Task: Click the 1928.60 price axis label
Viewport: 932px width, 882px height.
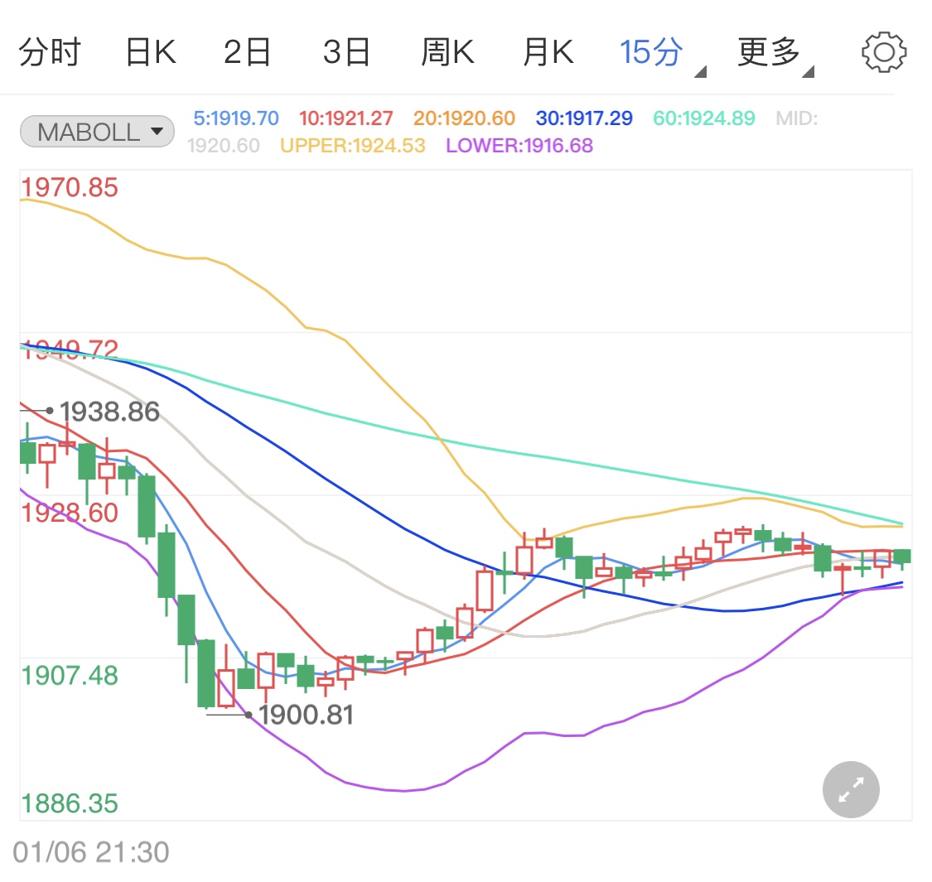Action: [x=70, y=513]
